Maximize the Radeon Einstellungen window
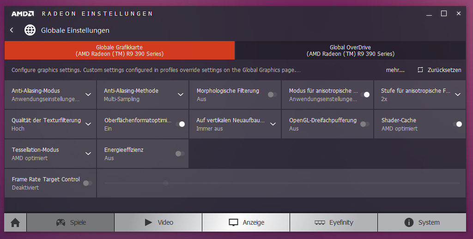 pos(444,13)
